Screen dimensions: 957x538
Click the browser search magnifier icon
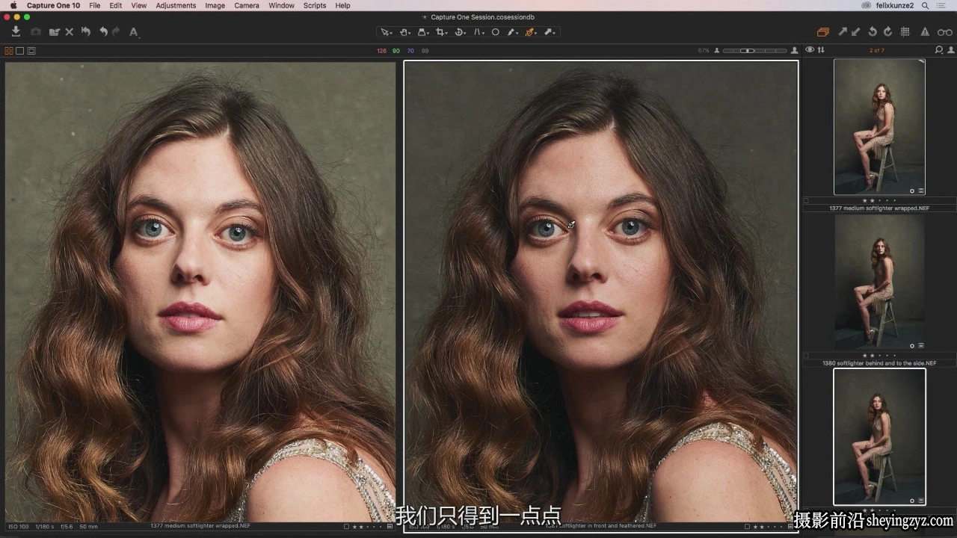940,50
